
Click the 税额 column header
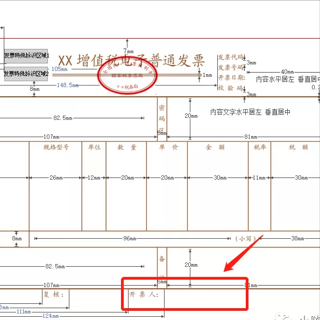tap(298, 147)
